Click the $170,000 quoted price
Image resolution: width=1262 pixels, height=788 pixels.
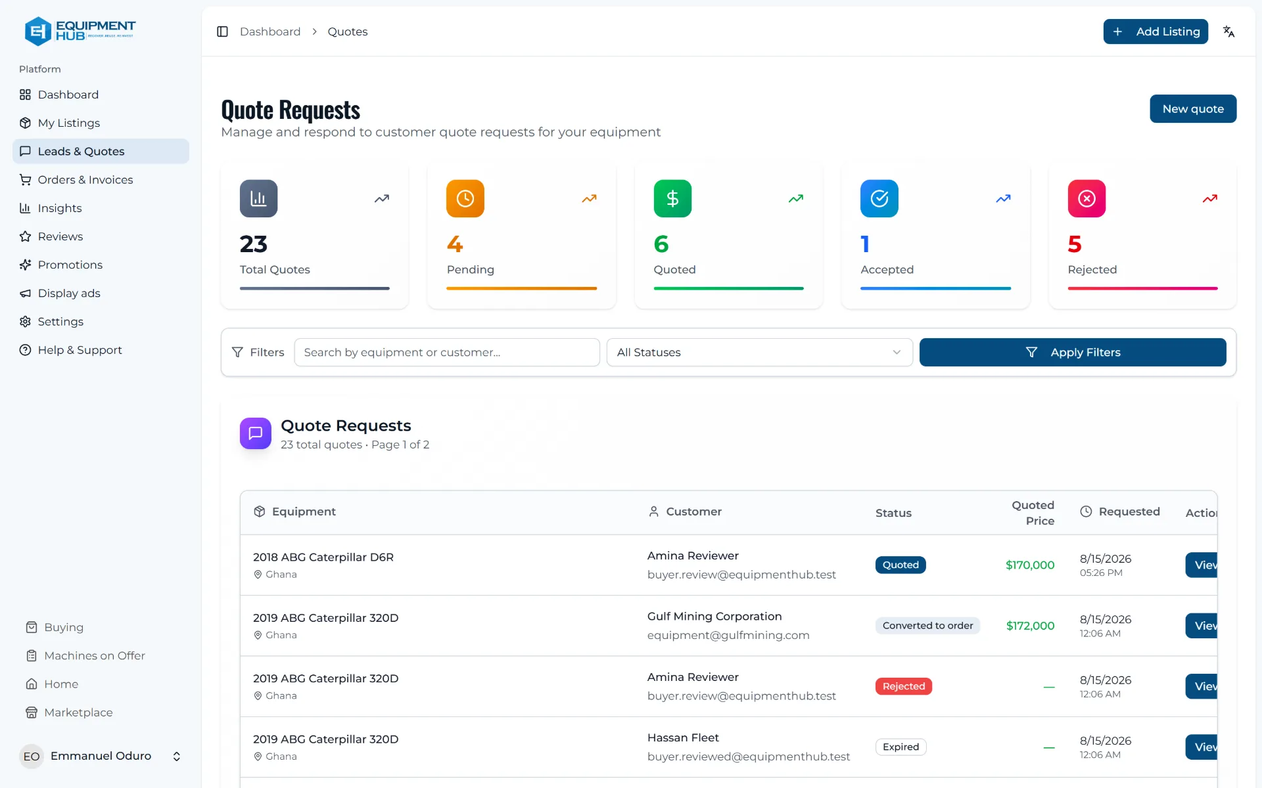(x=1030, y=565)
